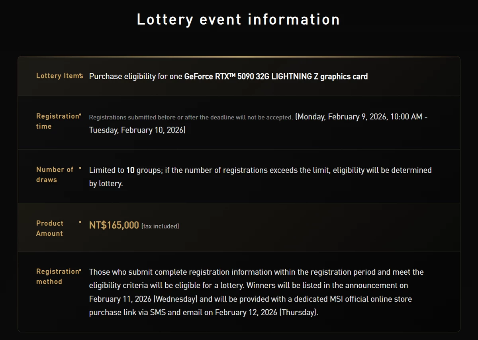The width and height of the screenshot is (478, 340).
Task: Click the bold "10" groups number
Action: click(x=130, y=170)
